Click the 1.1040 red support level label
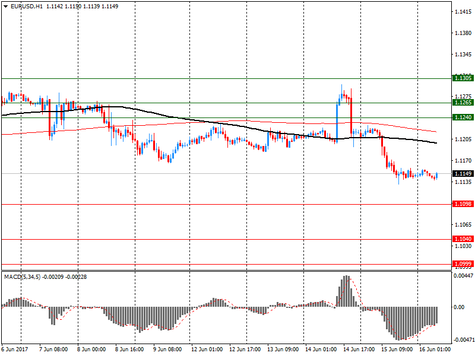This screenshot has height=356, width=475. click(463, 239)
